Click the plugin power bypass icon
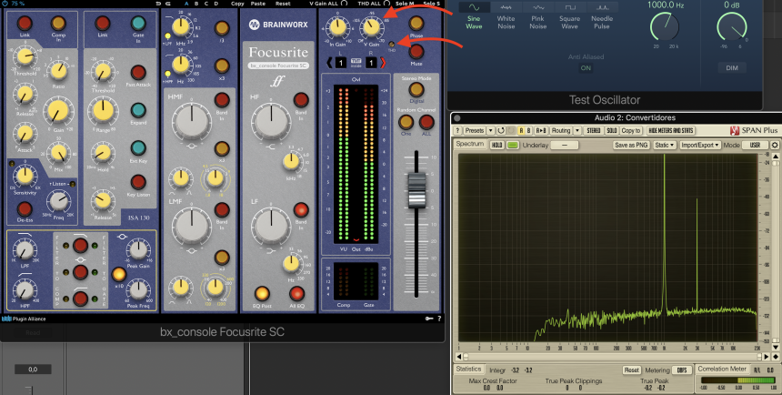The width and height of the screenshot is (782, 395). (5, 4)
